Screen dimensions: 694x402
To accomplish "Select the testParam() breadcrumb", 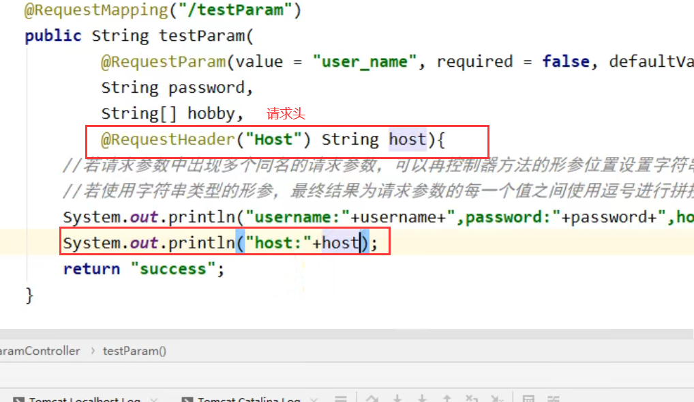I will (134, 351).
